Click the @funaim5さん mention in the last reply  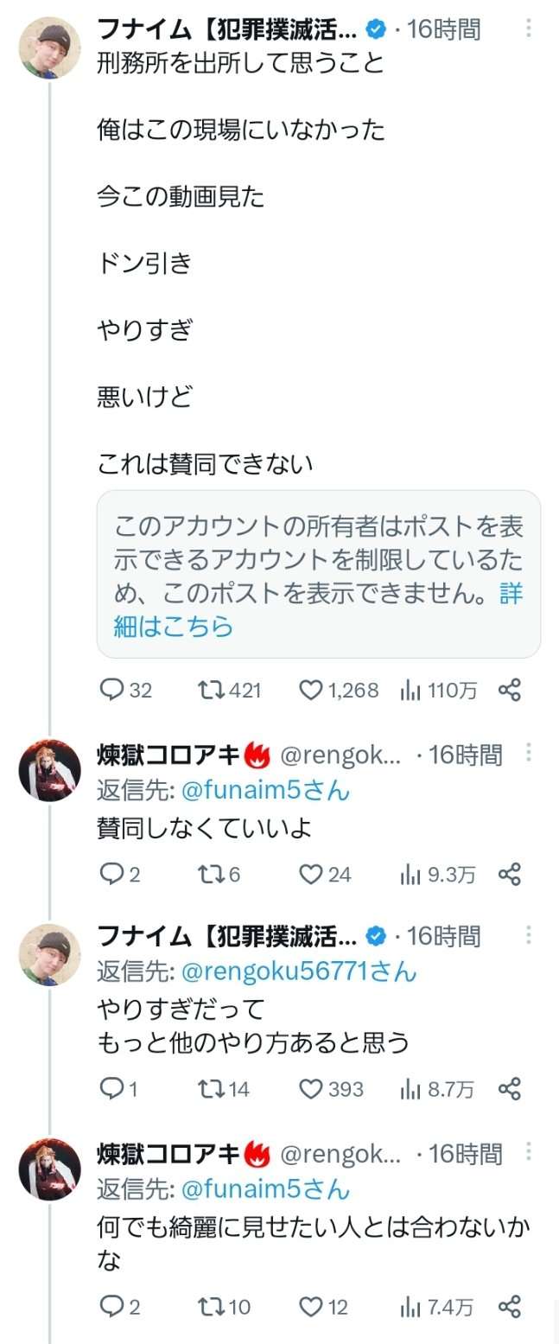pyautogui.click(x=264, y=1188)
